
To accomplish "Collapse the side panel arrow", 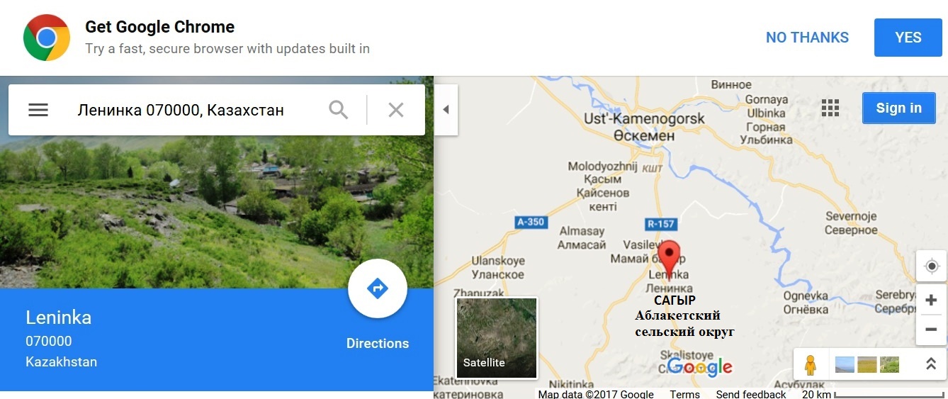I will pos(446,109).
